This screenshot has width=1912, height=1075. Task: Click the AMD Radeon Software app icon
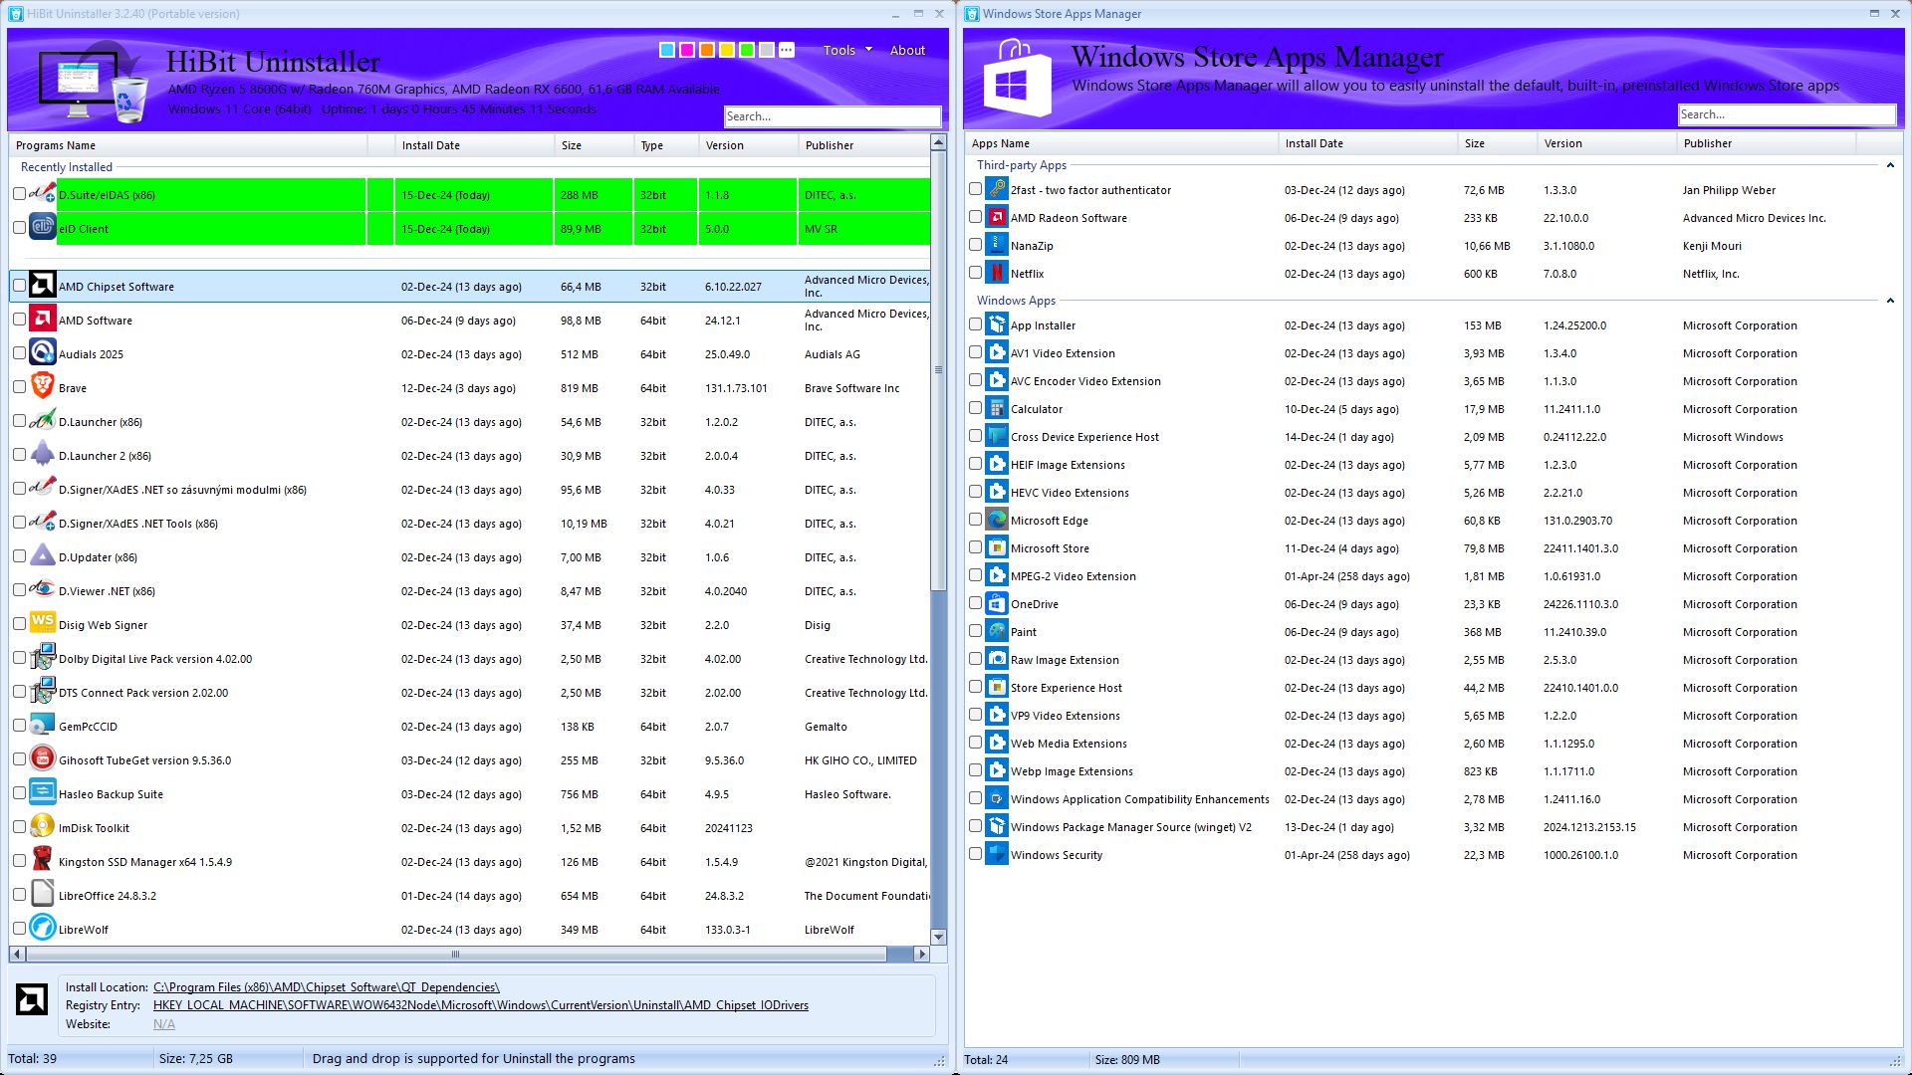tap(997, 217)
